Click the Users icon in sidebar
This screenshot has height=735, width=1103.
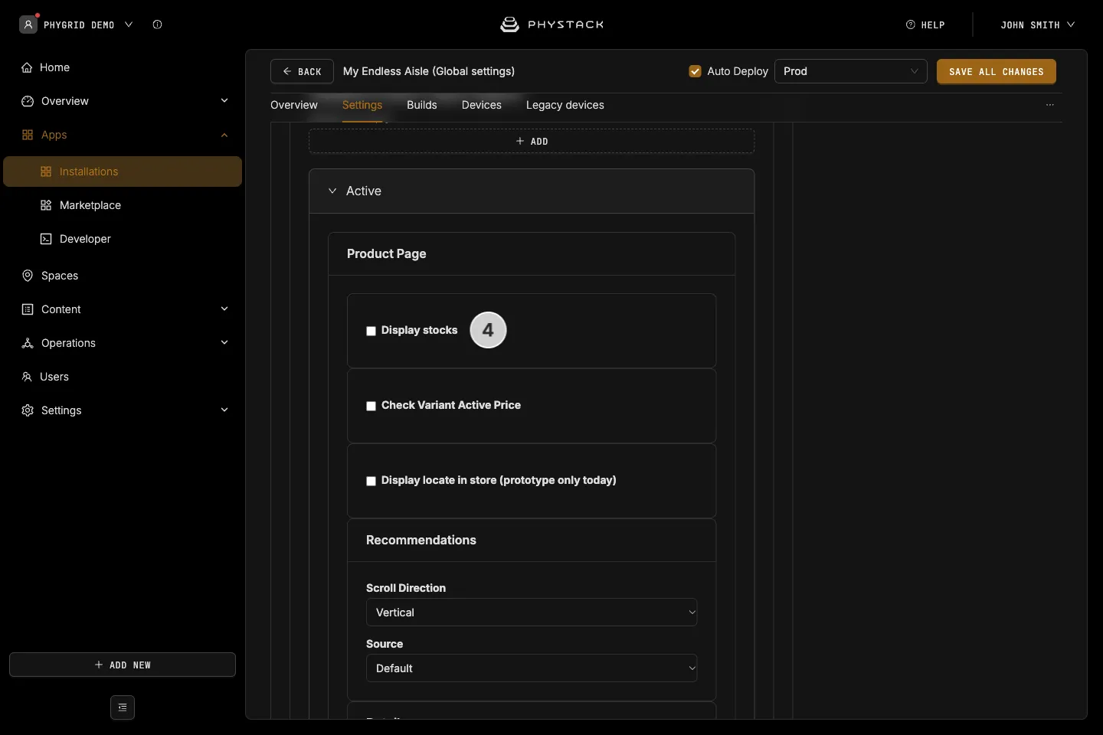(27, 377)
